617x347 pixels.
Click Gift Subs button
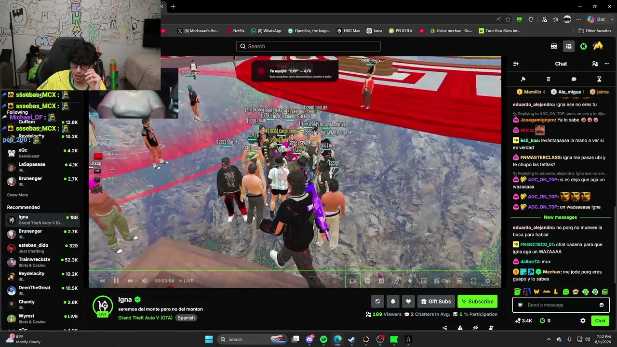[x=436, y=302]
